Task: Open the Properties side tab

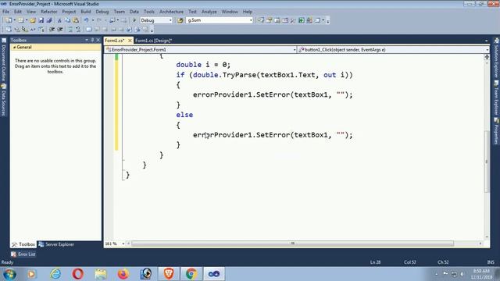Action: [x=497, y=131]
